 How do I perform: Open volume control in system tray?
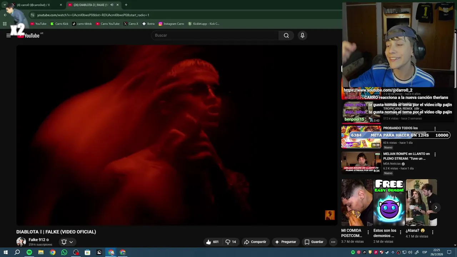click(x=410, y=252)
